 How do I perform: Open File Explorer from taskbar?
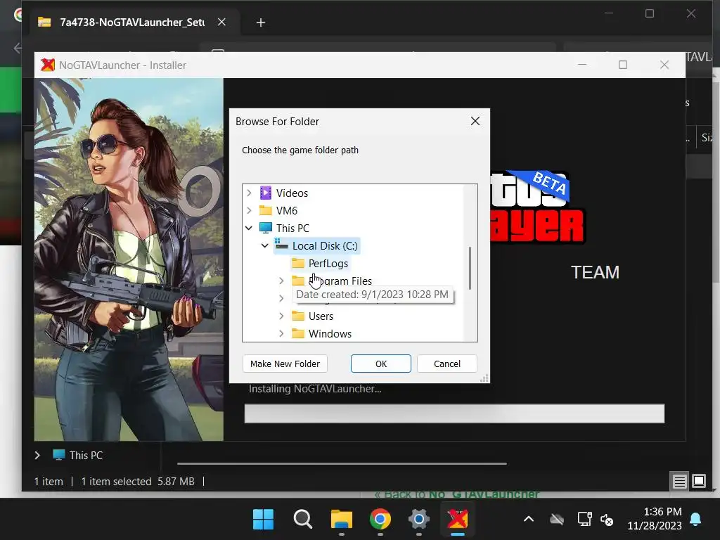point(341,520)
